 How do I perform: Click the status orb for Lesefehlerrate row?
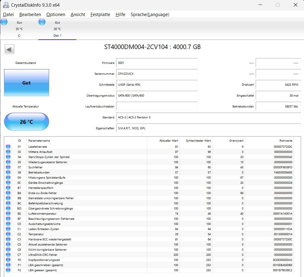coord(8,147)
